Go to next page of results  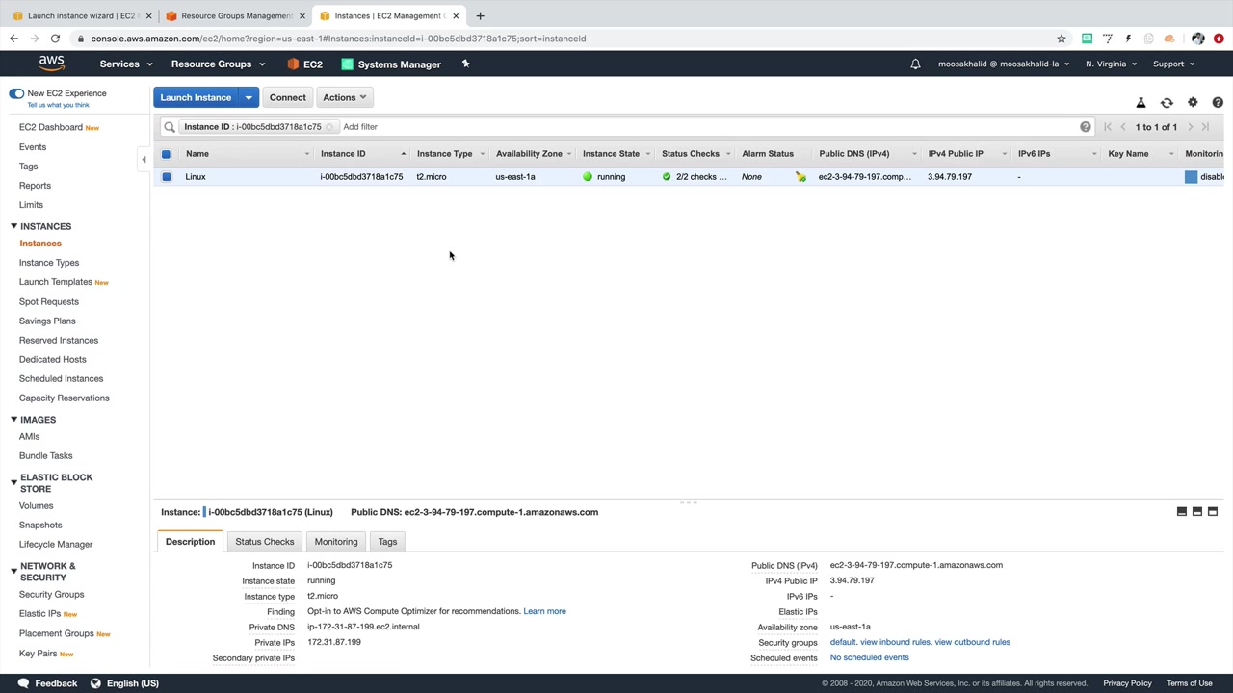pyautogui.click(x=1191, y=127)
